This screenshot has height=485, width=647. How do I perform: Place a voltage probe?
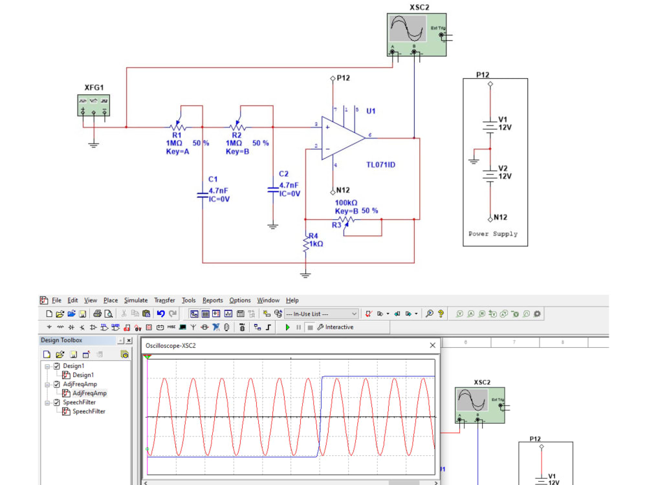pos(459,314)
